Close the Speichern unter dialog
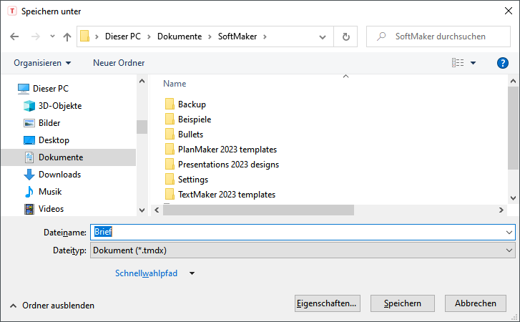Viewport: 520px width, 322px height. pyautogui.click(x=508, y=11)
